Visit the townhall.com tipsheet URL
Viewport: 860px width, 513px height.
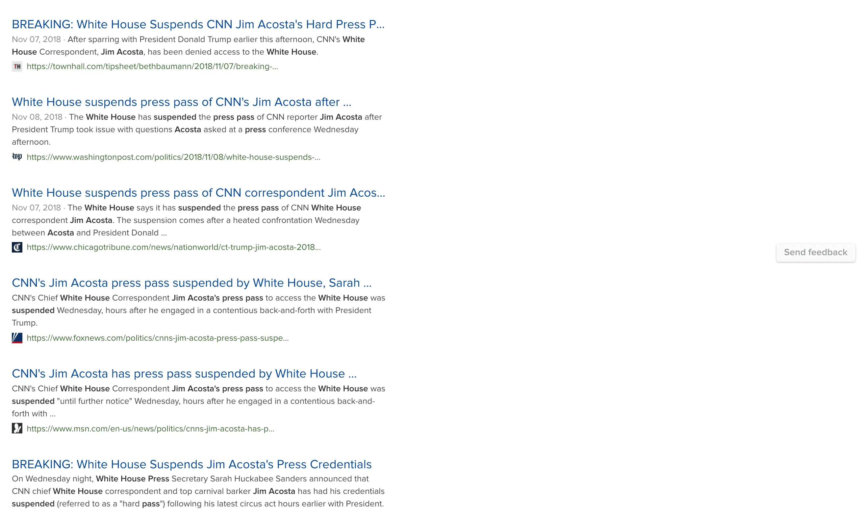(x=152, y=66)
